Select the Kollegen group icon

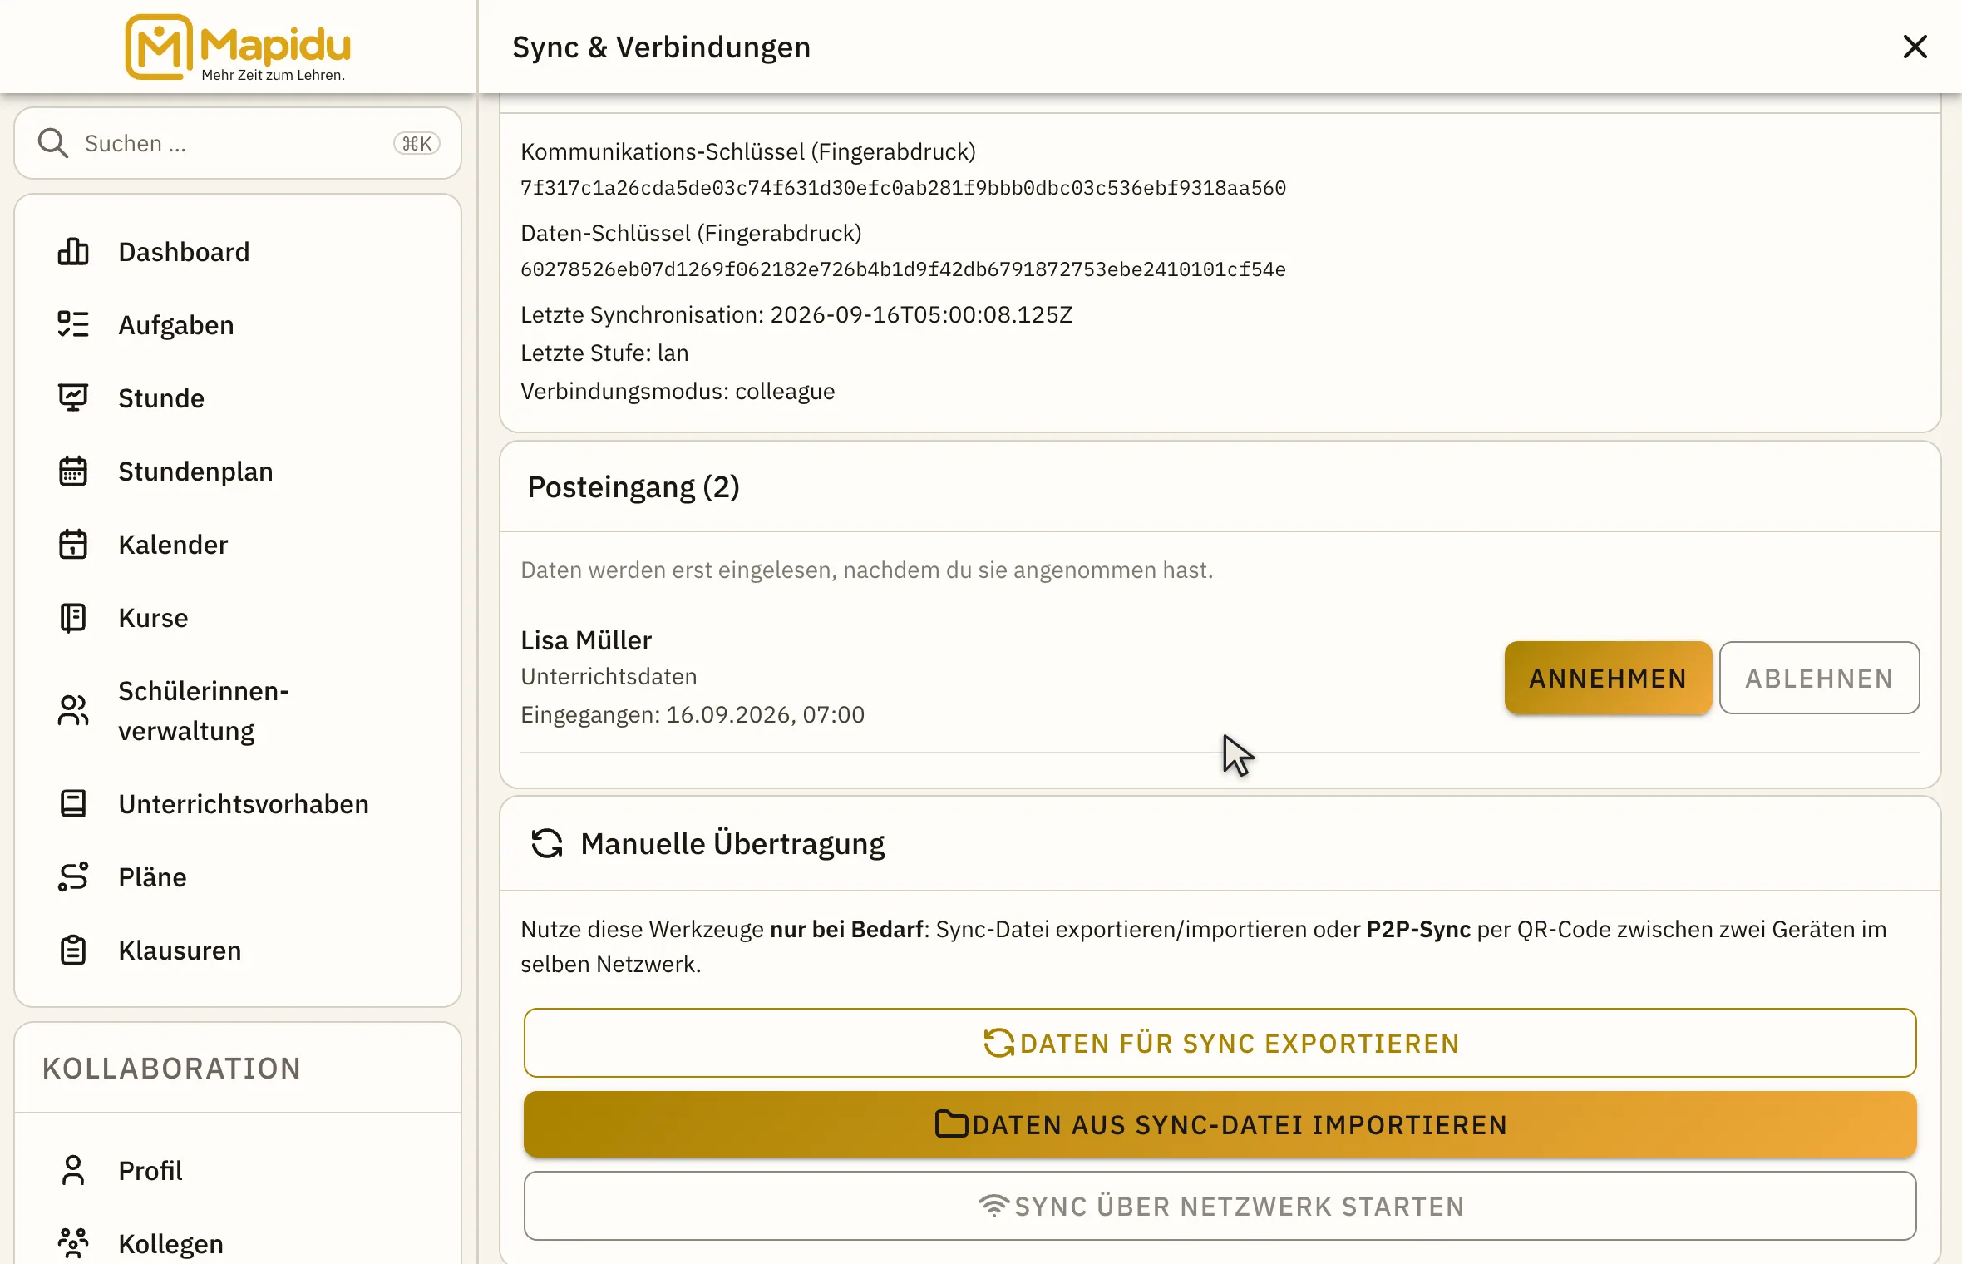(x=73, y=1243)
